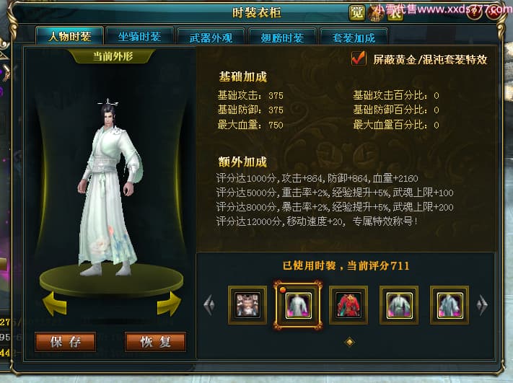Screen dimensions: 513x383
Task: Rotate character left with yellow arrow
Action: (55, 304)
